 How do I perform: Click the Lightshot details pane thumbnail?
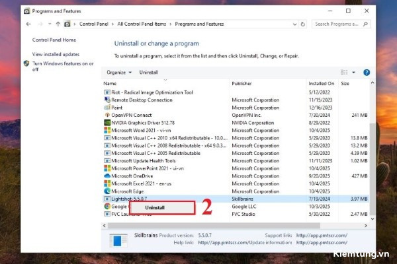pyautogui.click(x=118, y=240)
